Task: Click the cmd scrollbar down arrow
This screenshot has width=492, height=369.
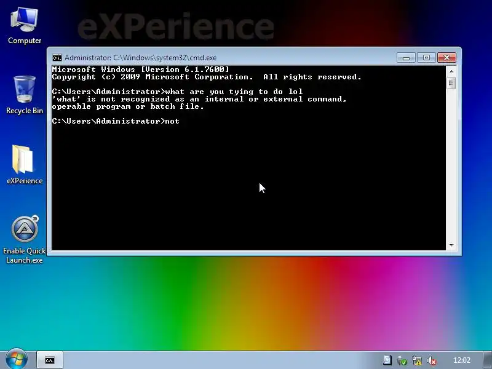Action: click(451, 245)
